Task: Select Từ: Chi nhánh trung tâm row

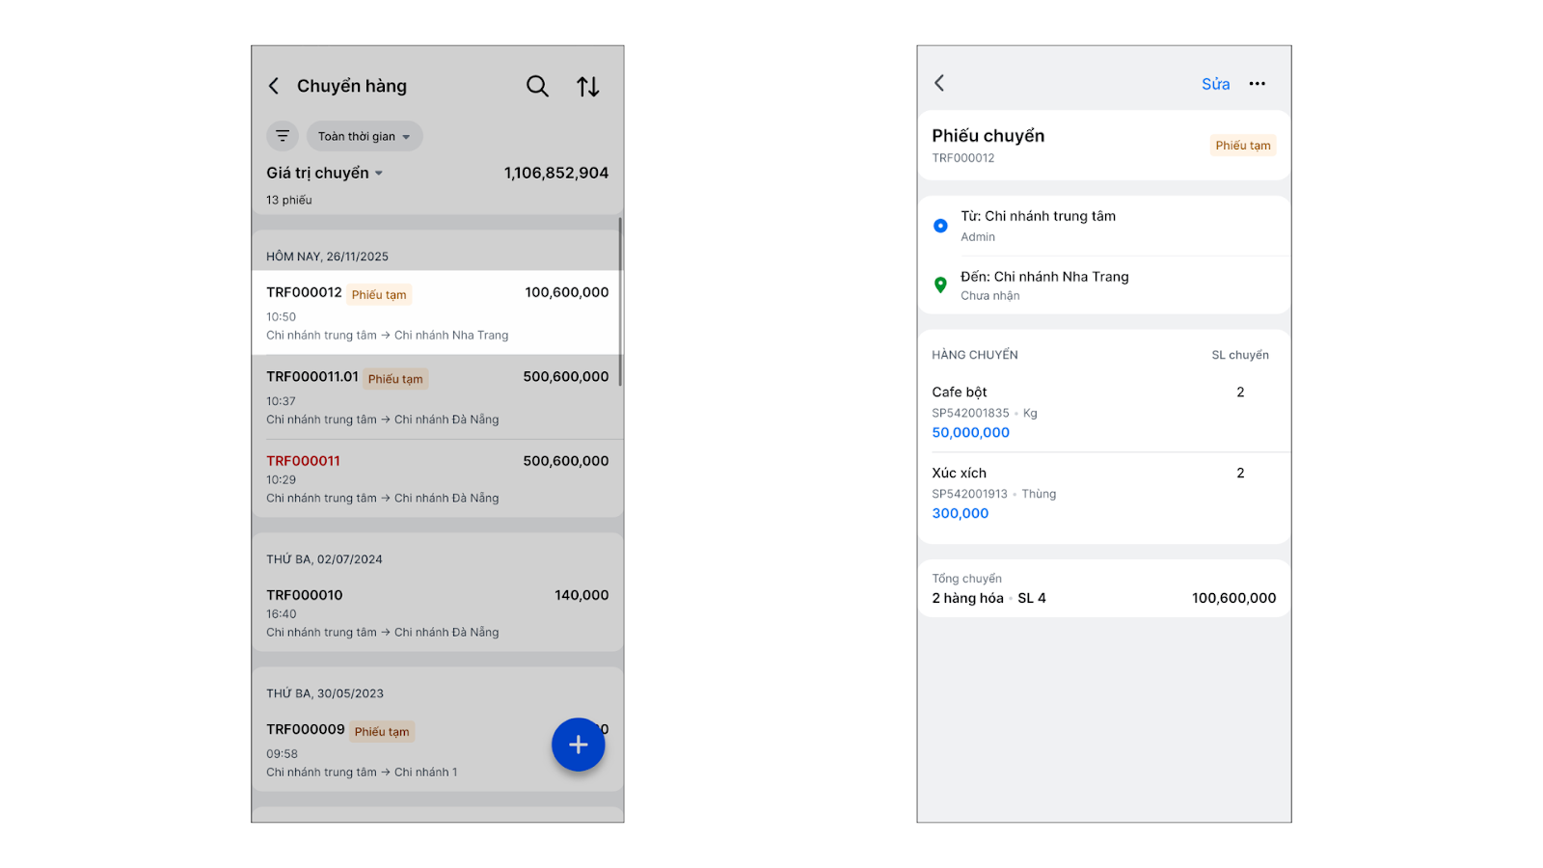Action: [1104, 226]
